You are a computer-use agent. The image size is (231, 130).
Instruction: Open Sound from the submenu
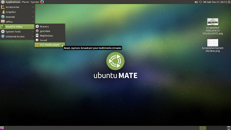(50, 40)
